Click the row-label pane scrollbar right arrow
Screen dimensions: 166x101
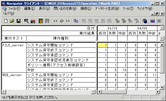[93, 92]
